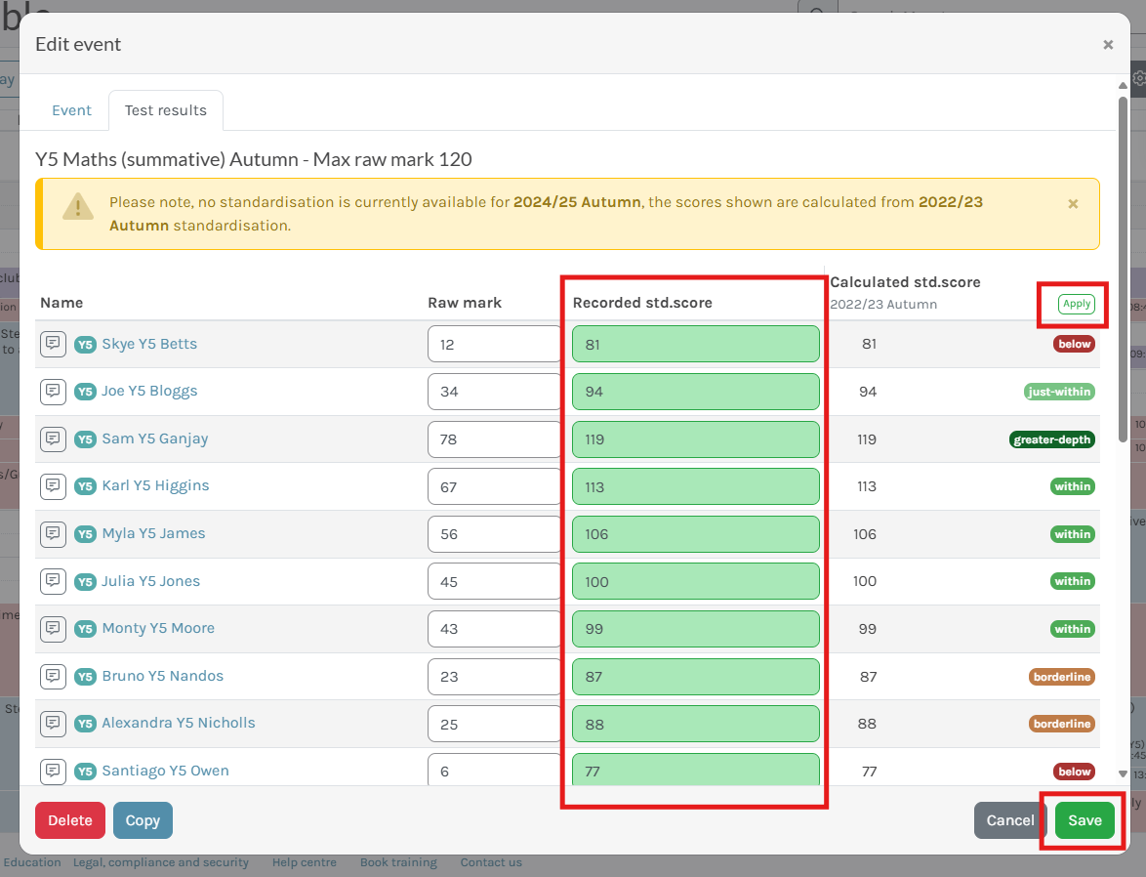
Task: Select the Test results tab
Action: click(166, 110)
